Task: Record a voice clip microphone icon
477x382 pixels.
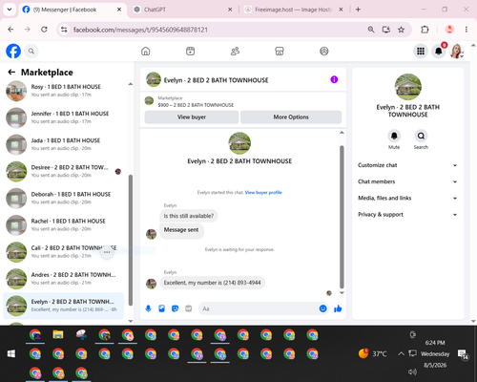Action: click(148, 308)
